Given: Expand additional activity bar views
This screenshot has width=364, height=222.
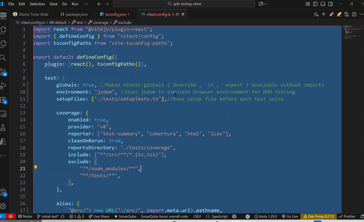Looking at the screenshot, I should (x=3, y=155).
